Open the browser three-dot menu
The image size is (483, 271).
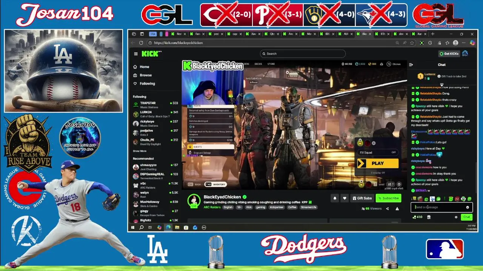[x=463, y=43]
